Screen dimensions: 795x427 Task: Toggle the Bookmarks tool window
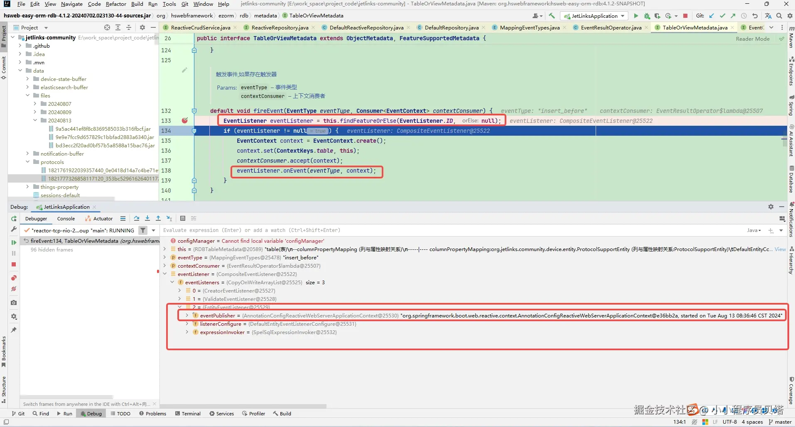(x=4, y=352)
